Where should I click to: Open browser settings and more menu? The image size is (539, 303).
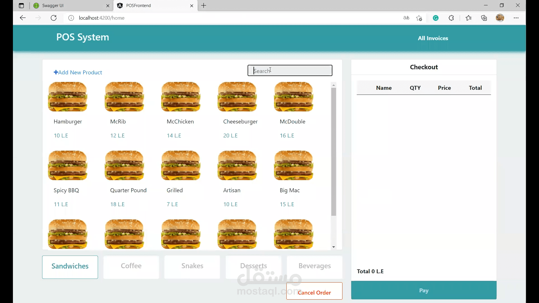click(x=516, y=18)
